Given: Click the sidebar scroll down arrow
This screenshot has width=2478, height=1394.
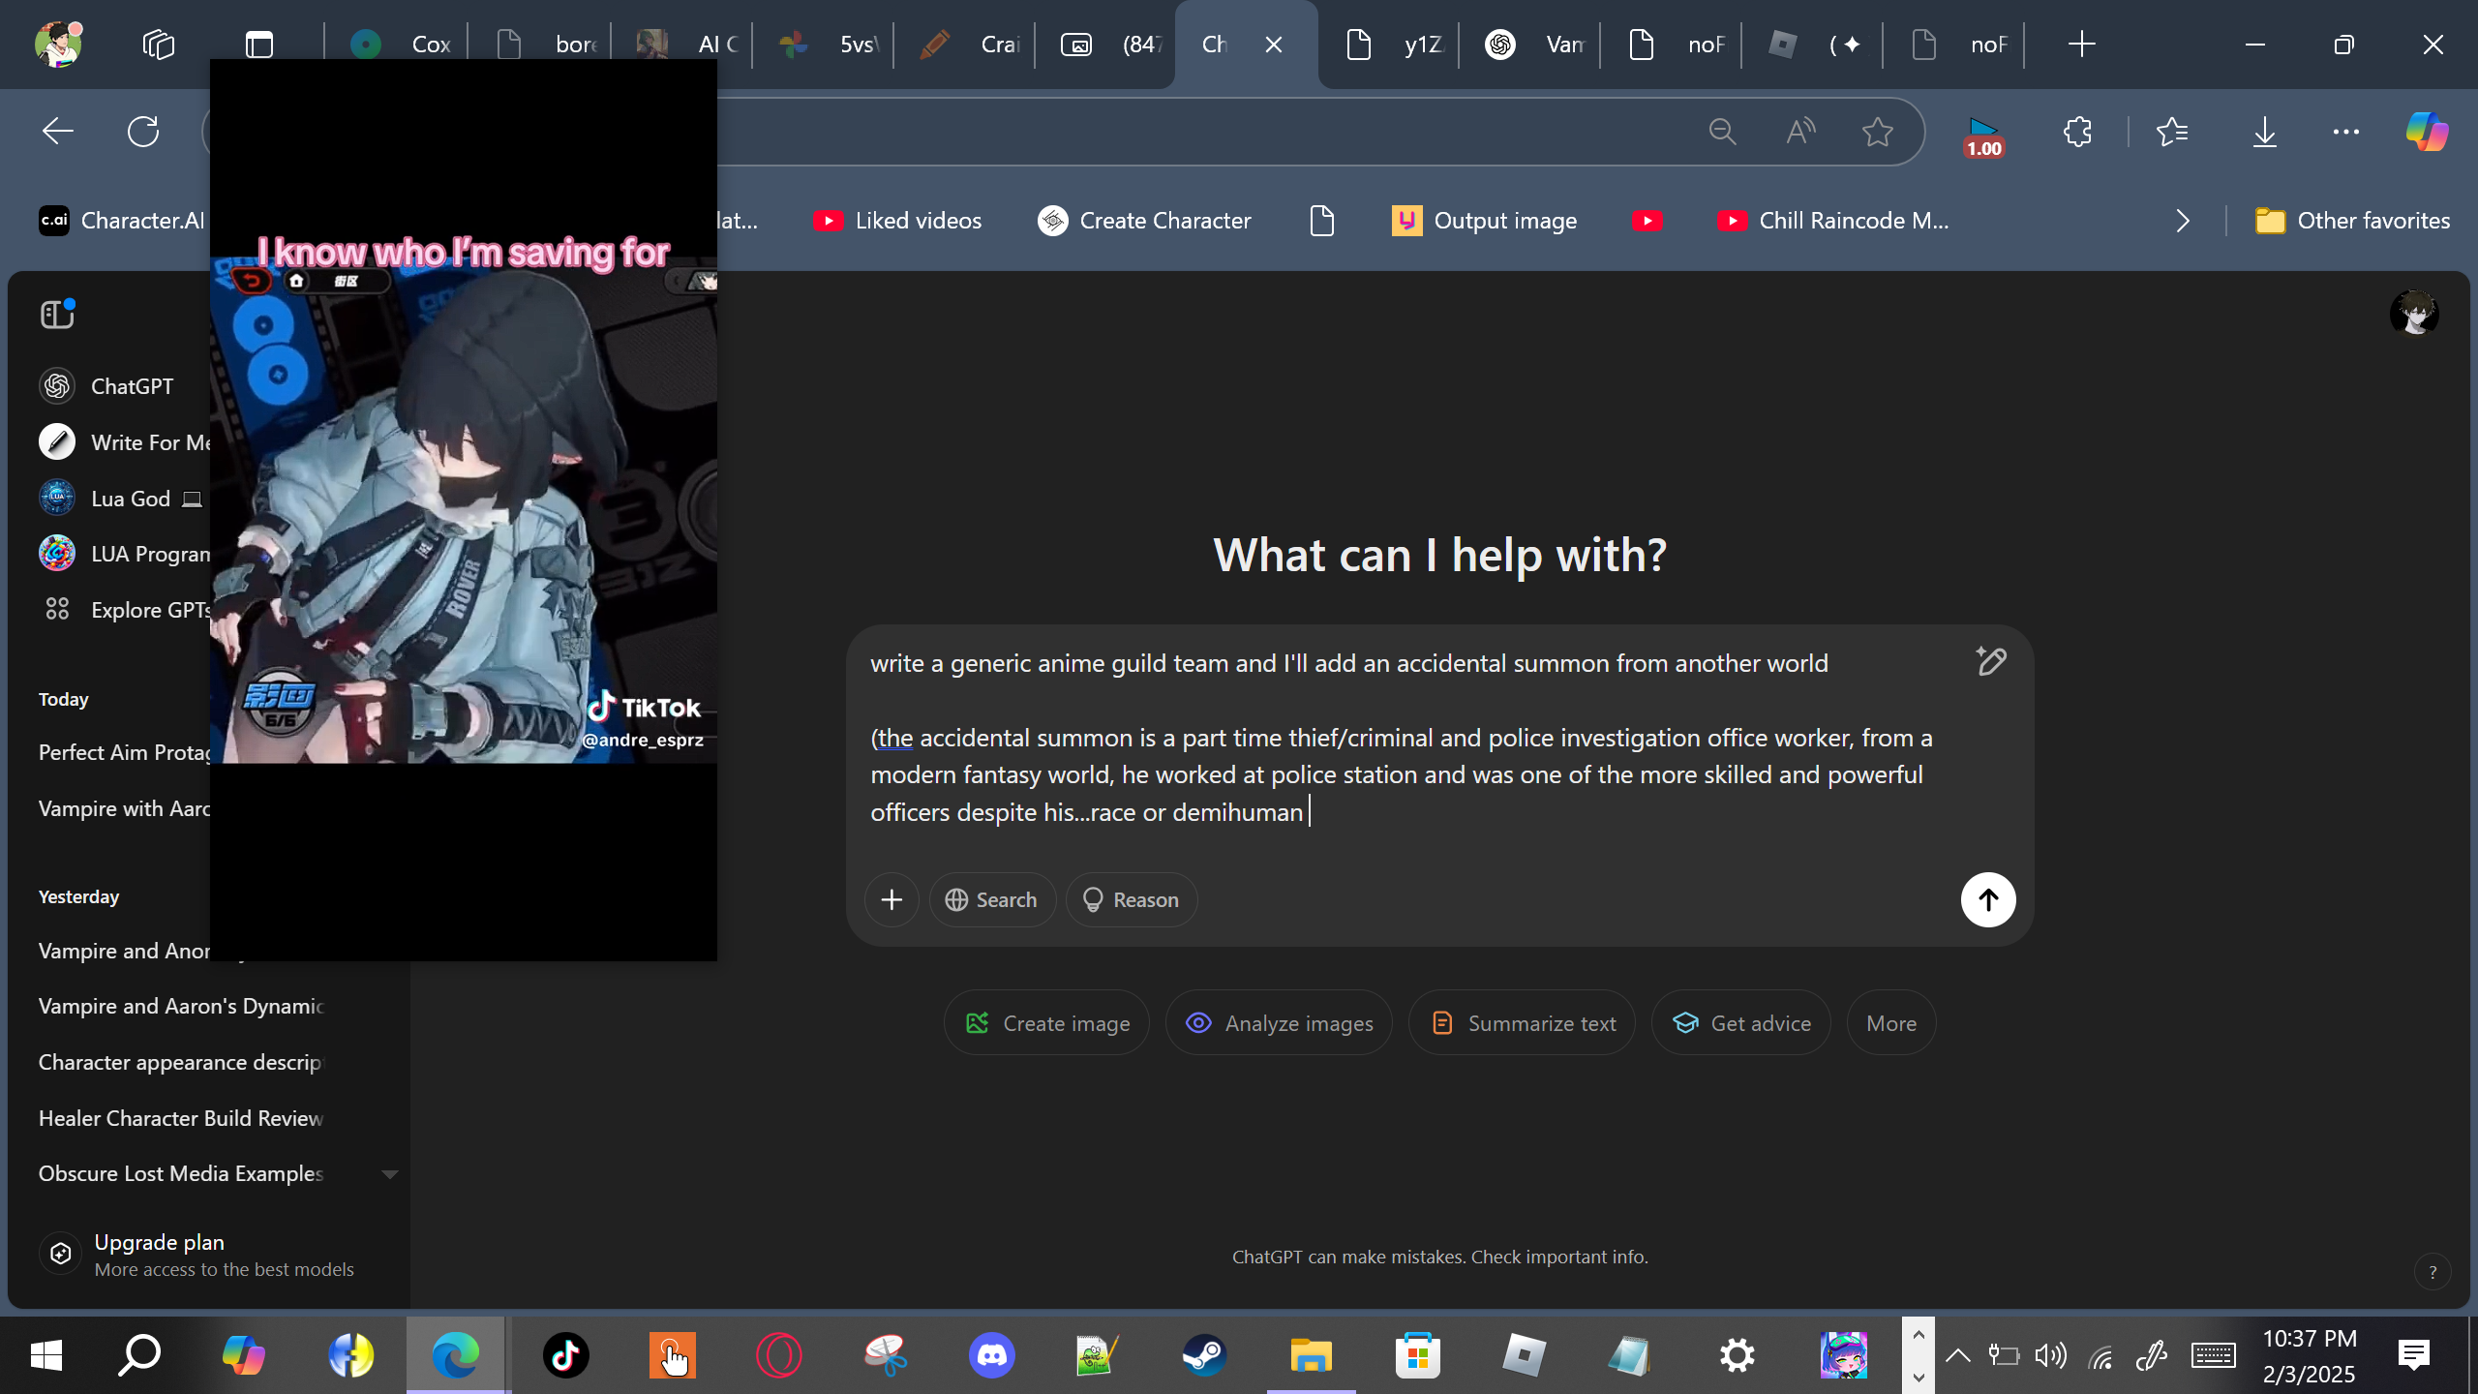Looking at the screenshot, I should point(390,1174).
